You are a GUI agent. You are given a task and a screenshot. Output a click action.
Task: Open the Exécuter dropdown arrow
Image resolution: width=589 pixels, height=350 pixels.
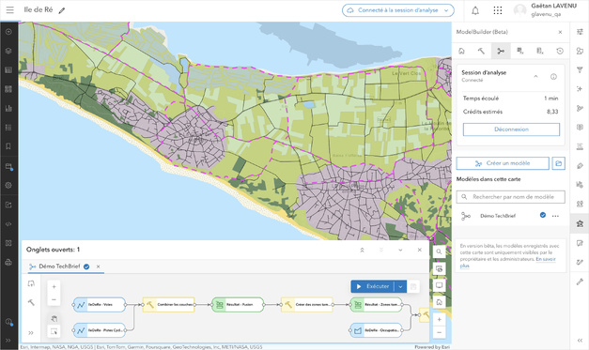pos(400,286)
